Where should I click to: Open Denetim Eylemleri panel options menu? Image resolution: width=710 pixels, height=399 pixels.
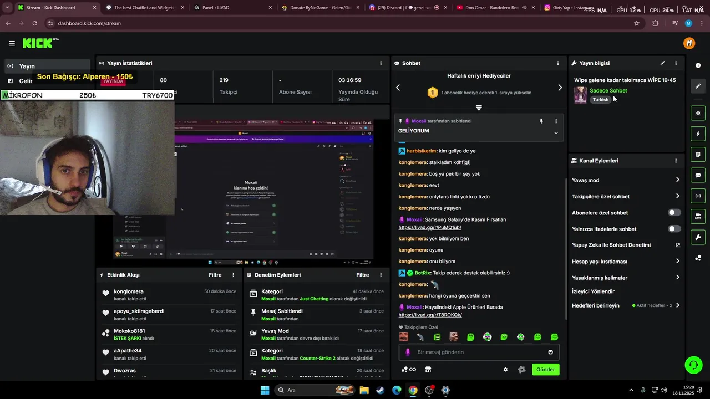[x=381, y=275]
